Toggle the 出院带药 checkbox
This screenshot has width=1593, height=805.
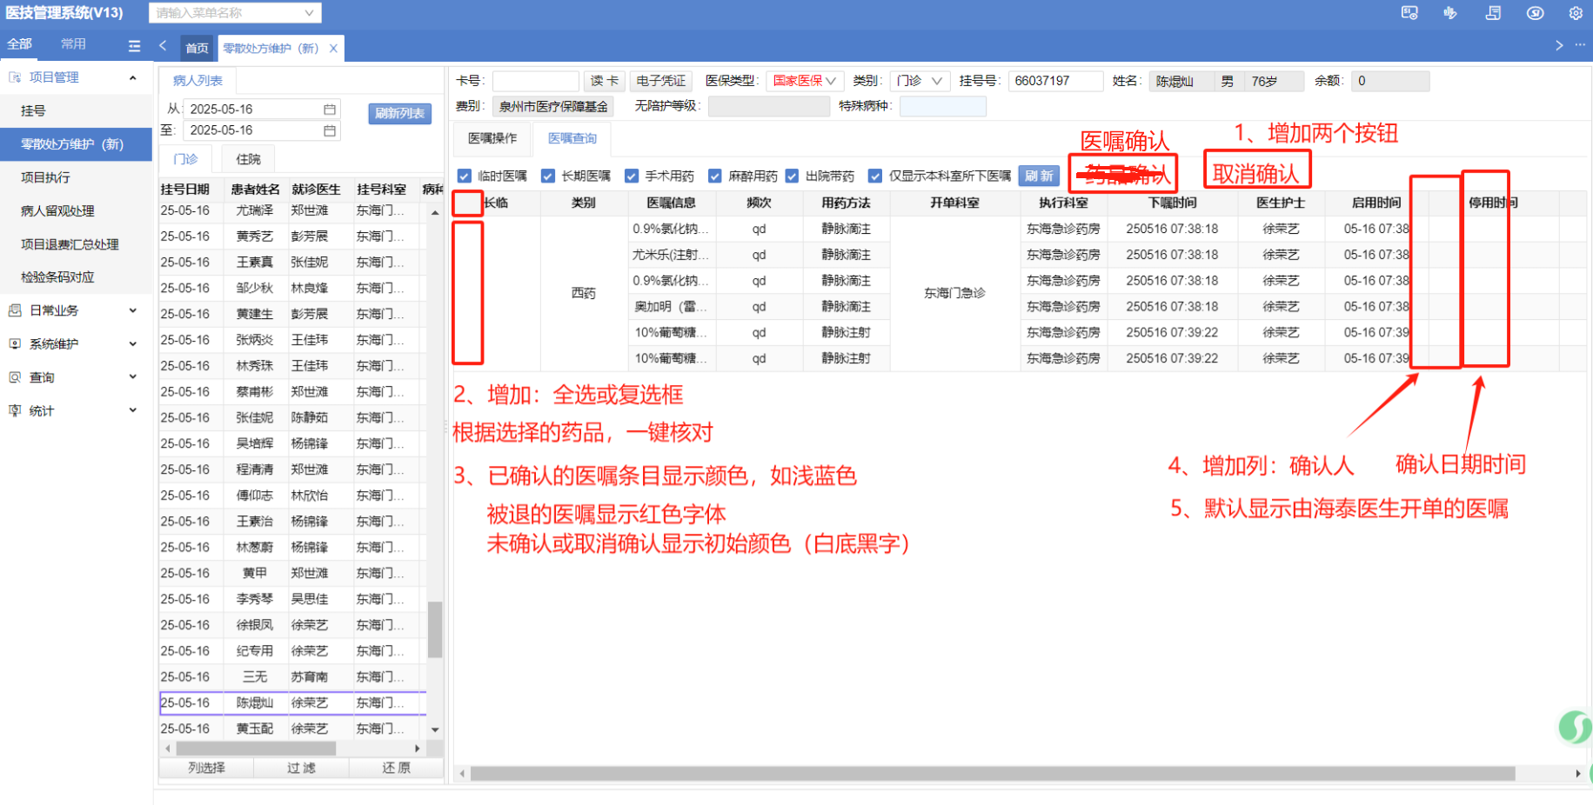[792, 176]
